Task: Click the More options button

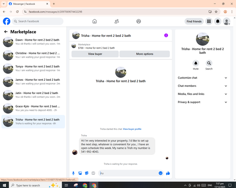Action: 144,54
